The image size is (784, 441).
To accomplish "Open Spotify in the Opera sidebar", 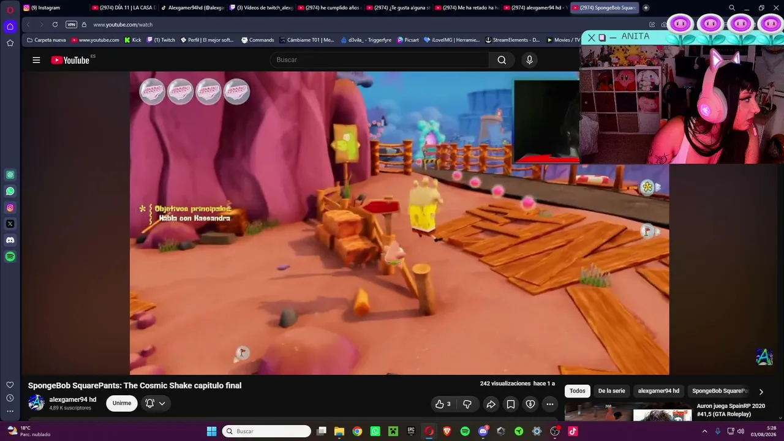I will [x=10, y=257].
